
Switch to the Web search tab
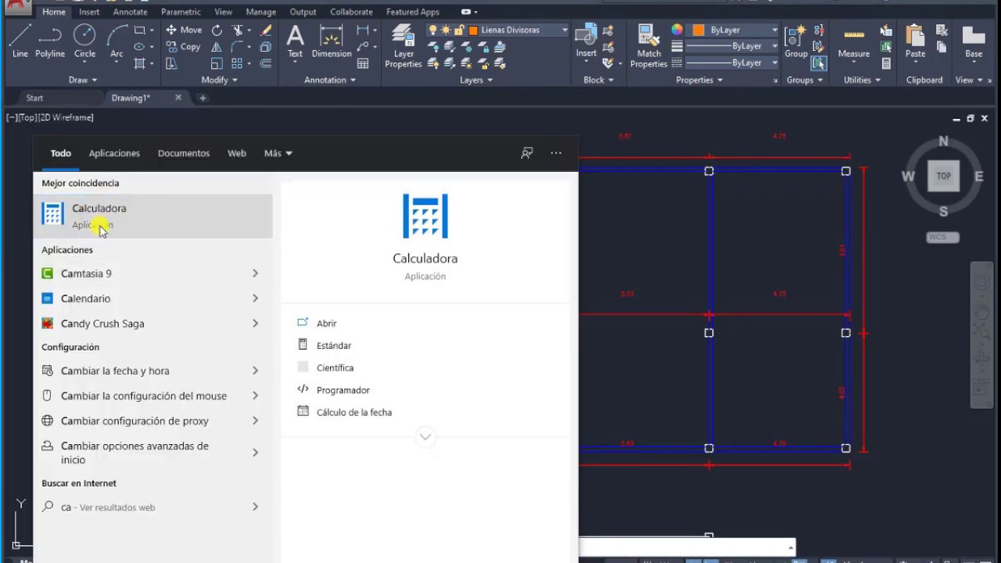(237, 153)
